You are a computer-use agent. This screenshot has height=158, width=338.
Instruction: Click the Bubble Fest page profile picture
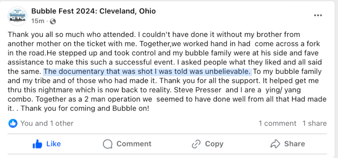pos(18,16)
